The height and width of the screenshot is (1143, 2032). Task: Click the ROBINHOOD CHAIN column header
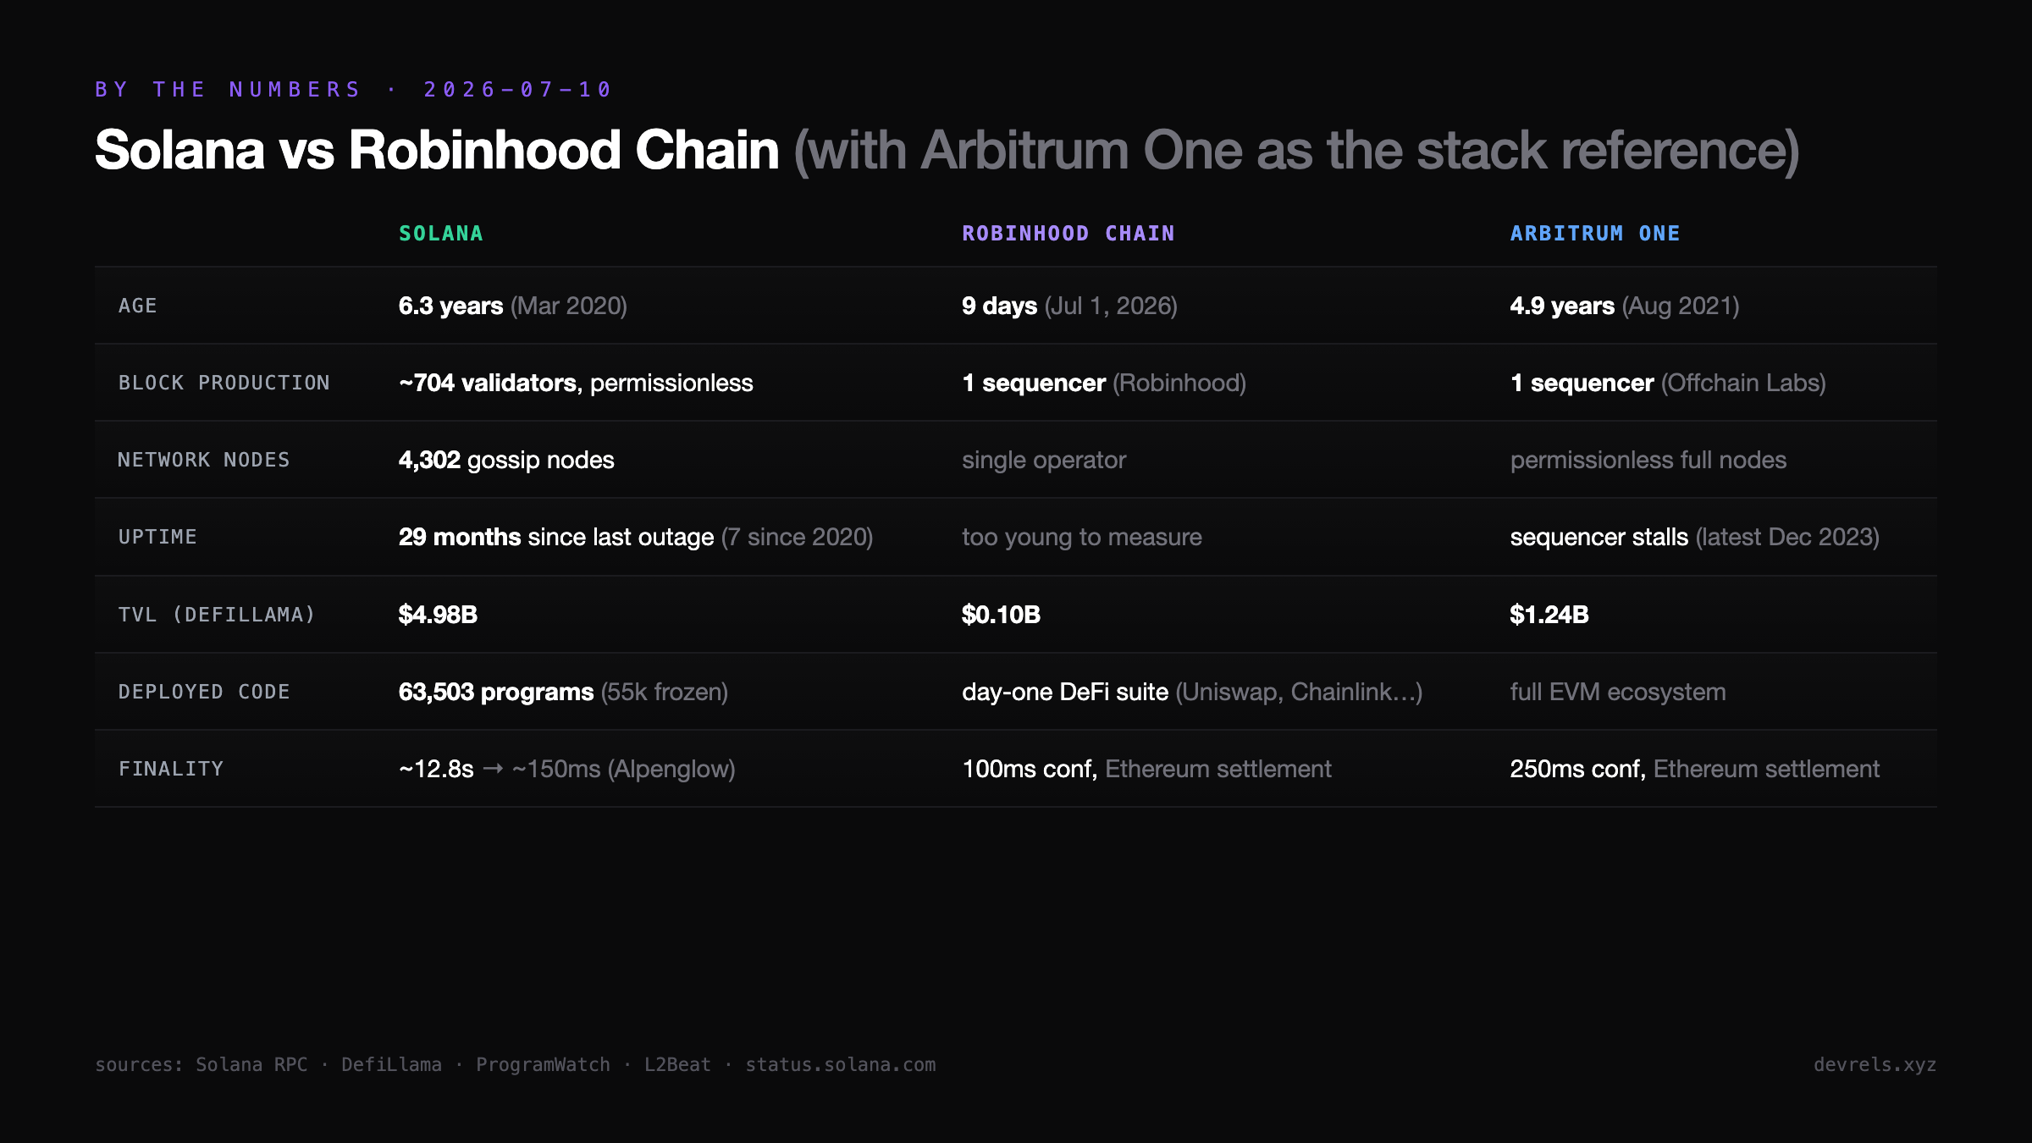[x=1068, y=234]
